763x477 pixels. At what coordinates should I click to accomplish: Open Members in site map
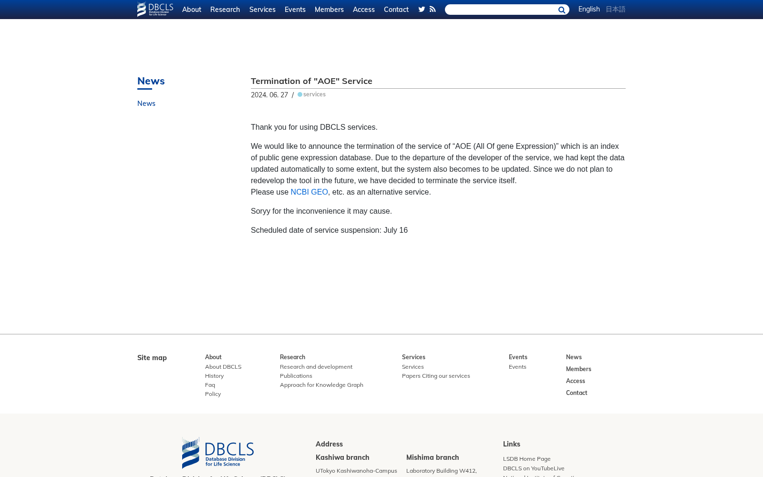[x=578, y=369]
